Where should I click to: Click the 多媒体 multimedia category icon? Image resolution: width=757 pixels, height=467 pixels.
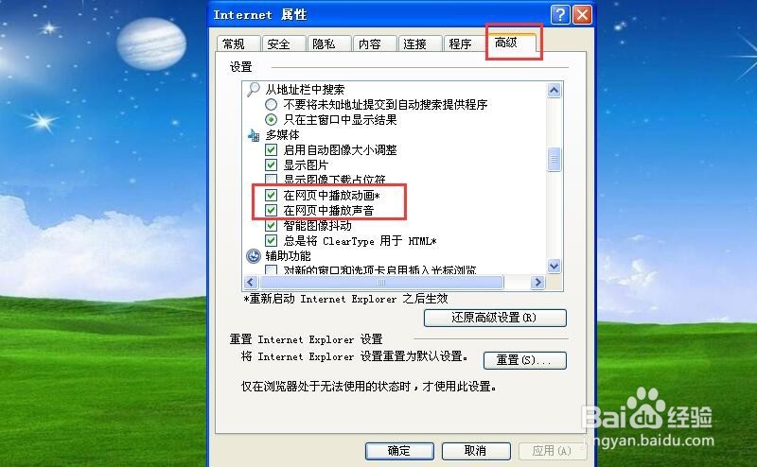click(254, 135)
